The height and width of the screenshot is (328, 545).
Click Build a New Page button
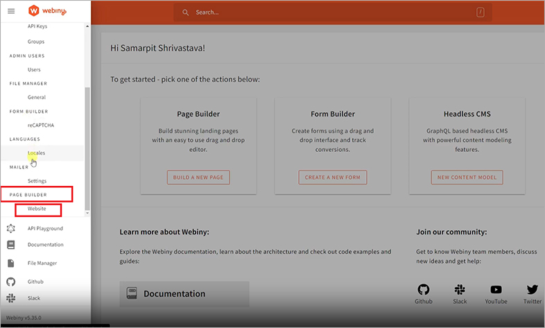[x=198, y=178]
